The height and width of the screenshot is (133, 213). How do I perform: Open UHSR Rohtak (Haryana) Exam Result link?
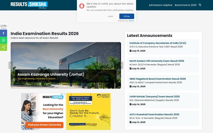coord(154,96)
